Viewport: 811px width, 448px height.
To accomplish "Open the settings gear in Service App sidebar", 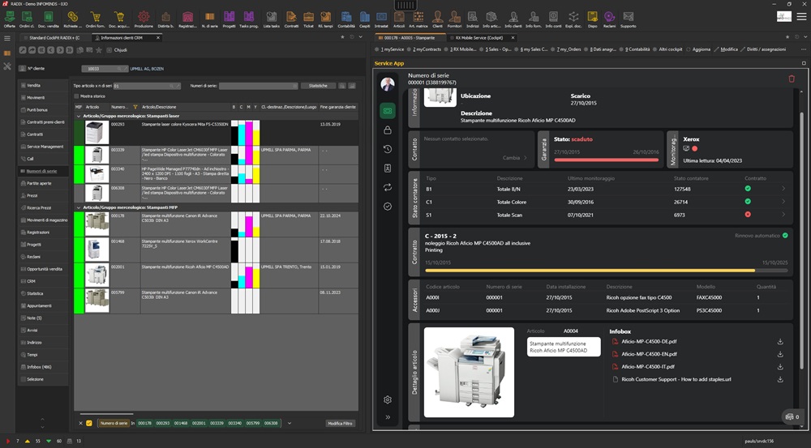I will coord(388,399).
